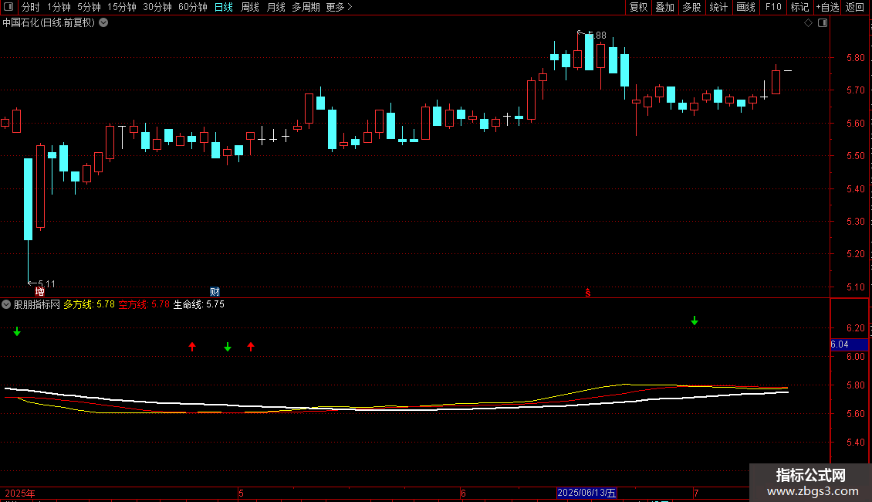The height and width of the screenshot is (502, 872).
Task: Click the 标记 mark button
Action: (799, 7)
